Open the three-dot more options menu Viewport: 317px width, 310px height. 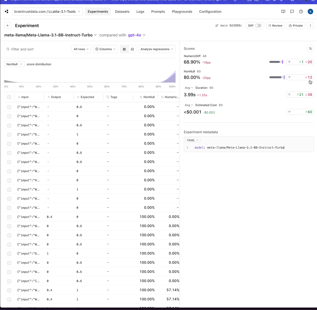pyautogui.click(x=310, y=26)
